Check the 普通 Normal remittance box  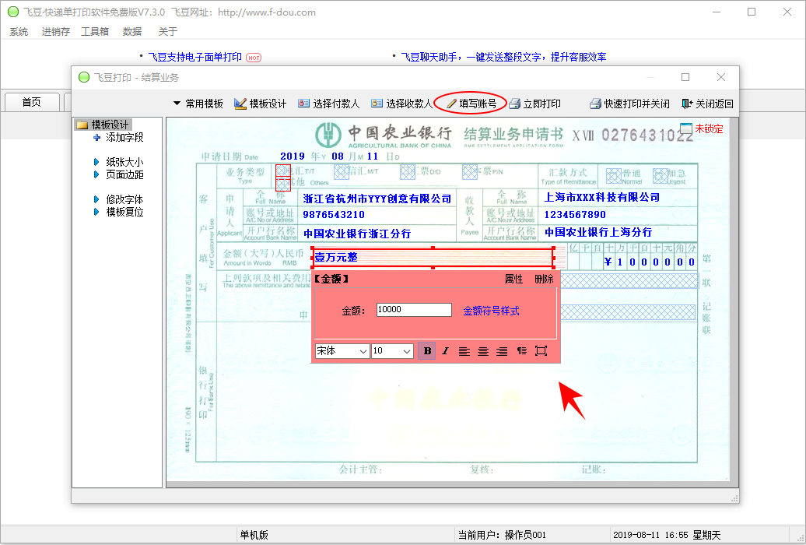click(x=614, y=176)
